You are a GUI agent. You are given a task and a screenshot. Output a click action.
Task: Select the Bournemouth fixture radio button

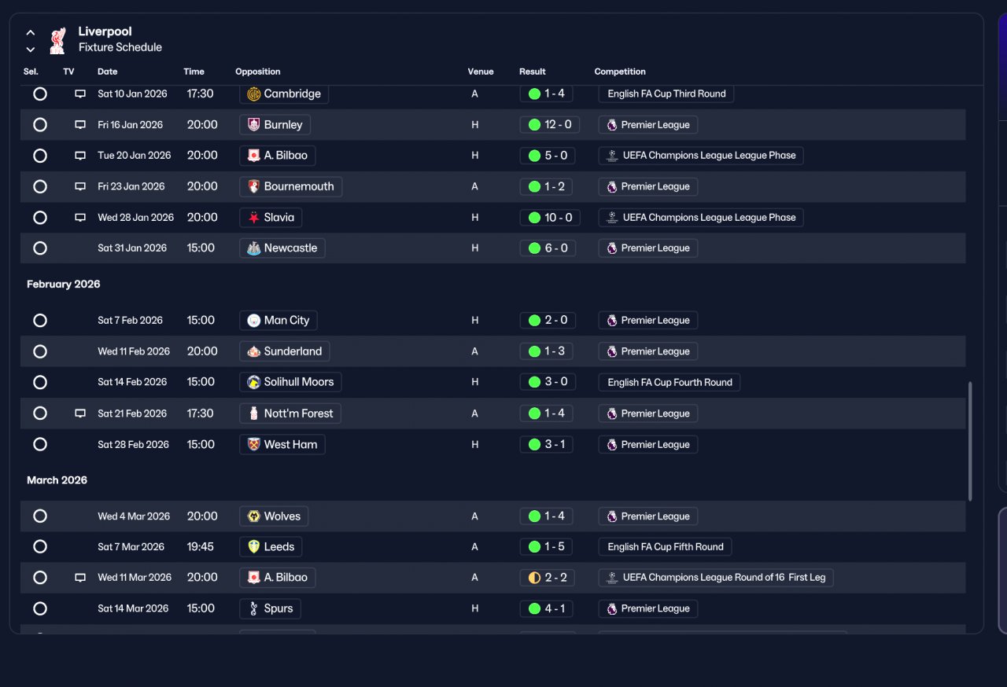[x=40, y=187]
